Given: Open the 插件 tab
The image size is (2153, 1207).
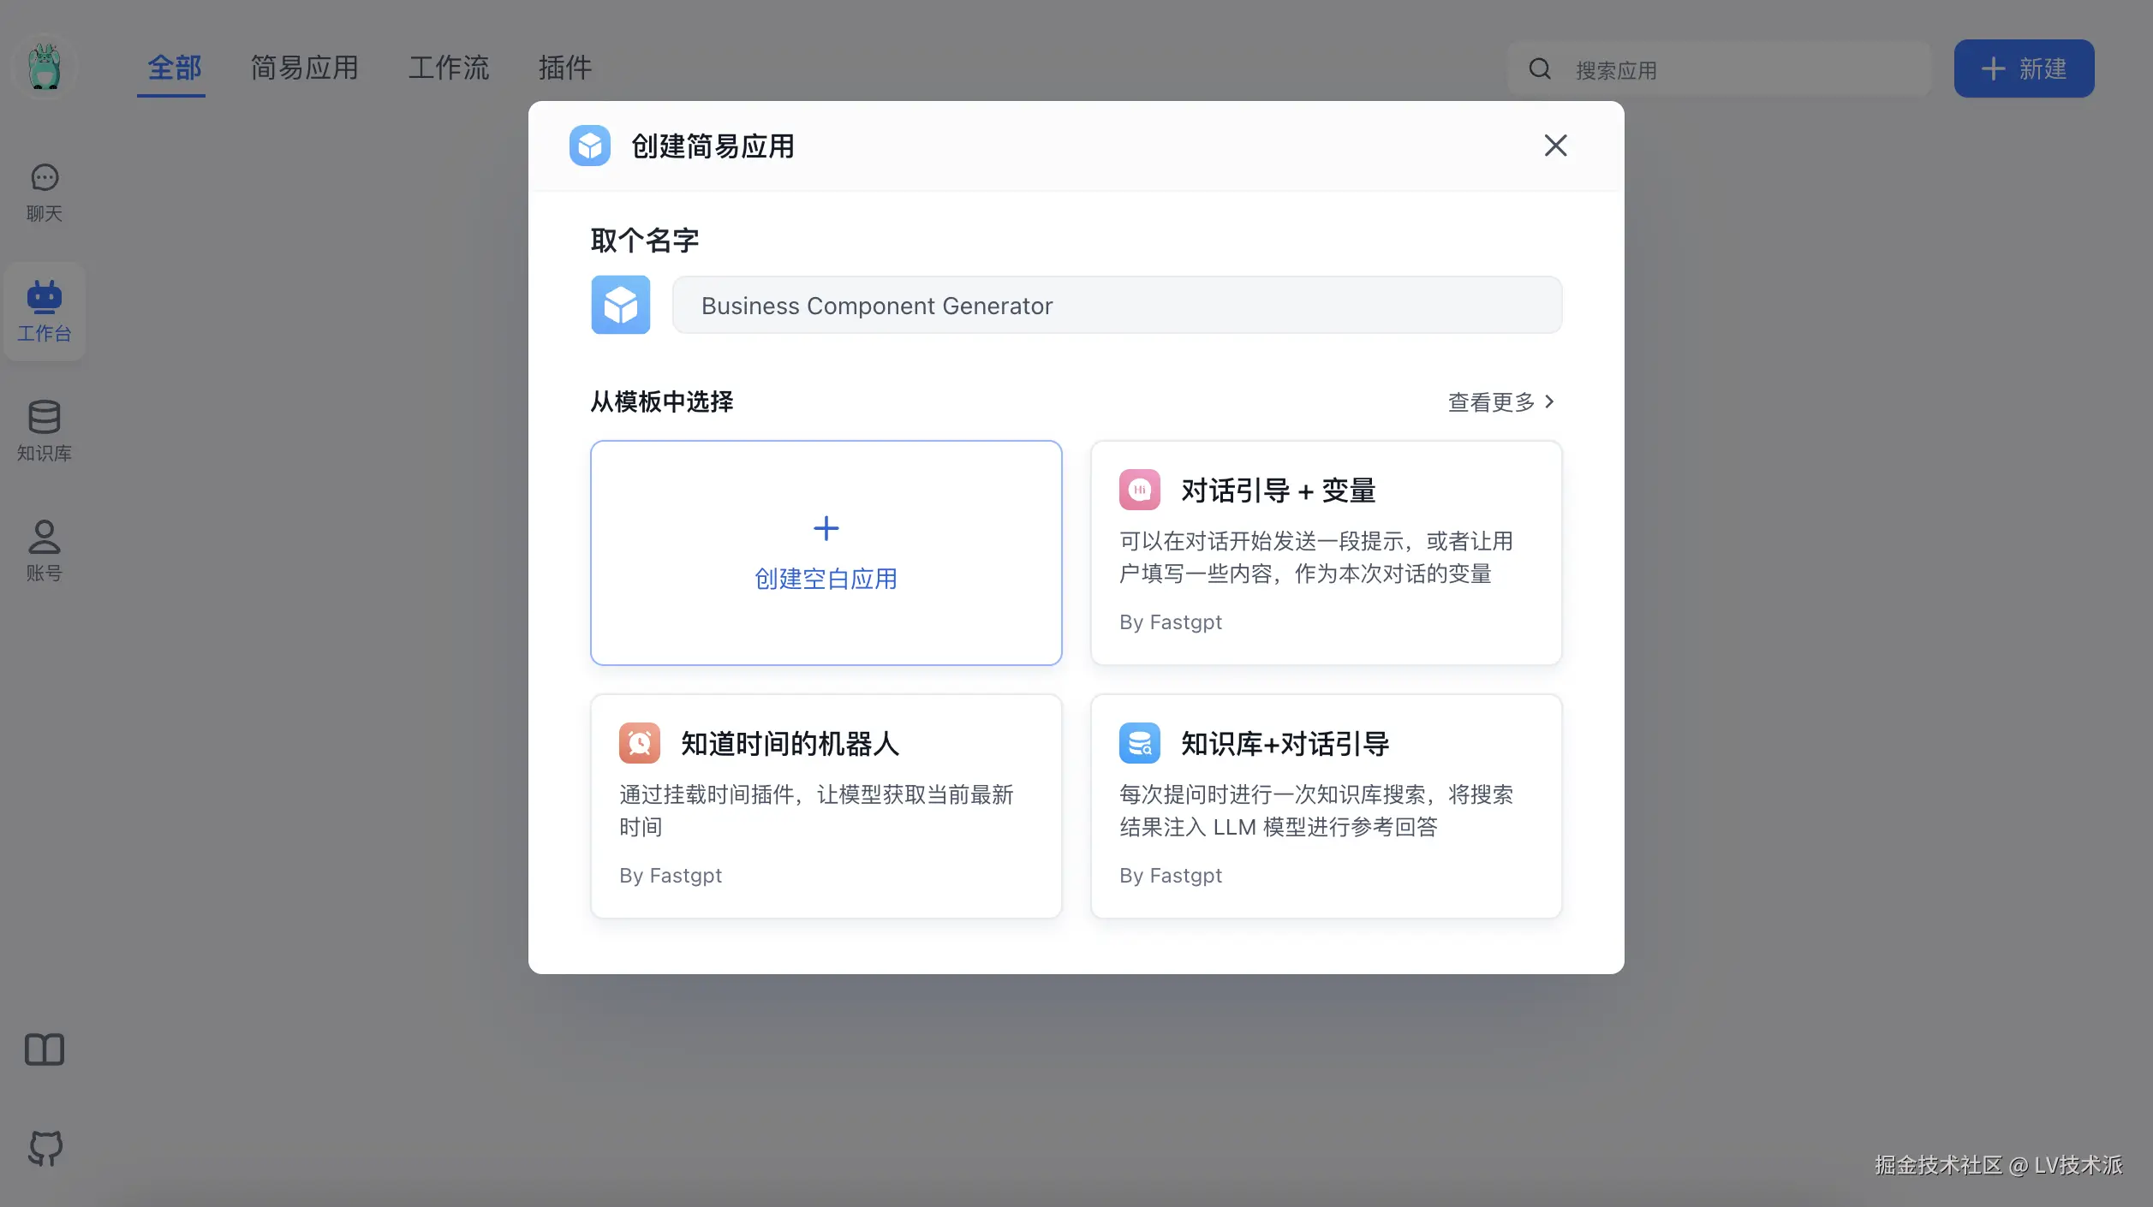Looking at the screenshot, I should pyautogui.click(x=564, y=68).
